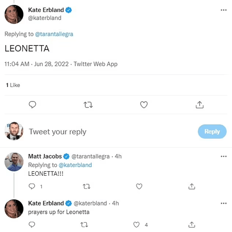
Task: Like the 'prayers up for Leonetta' tweet
Action: [x=136, y=224]
